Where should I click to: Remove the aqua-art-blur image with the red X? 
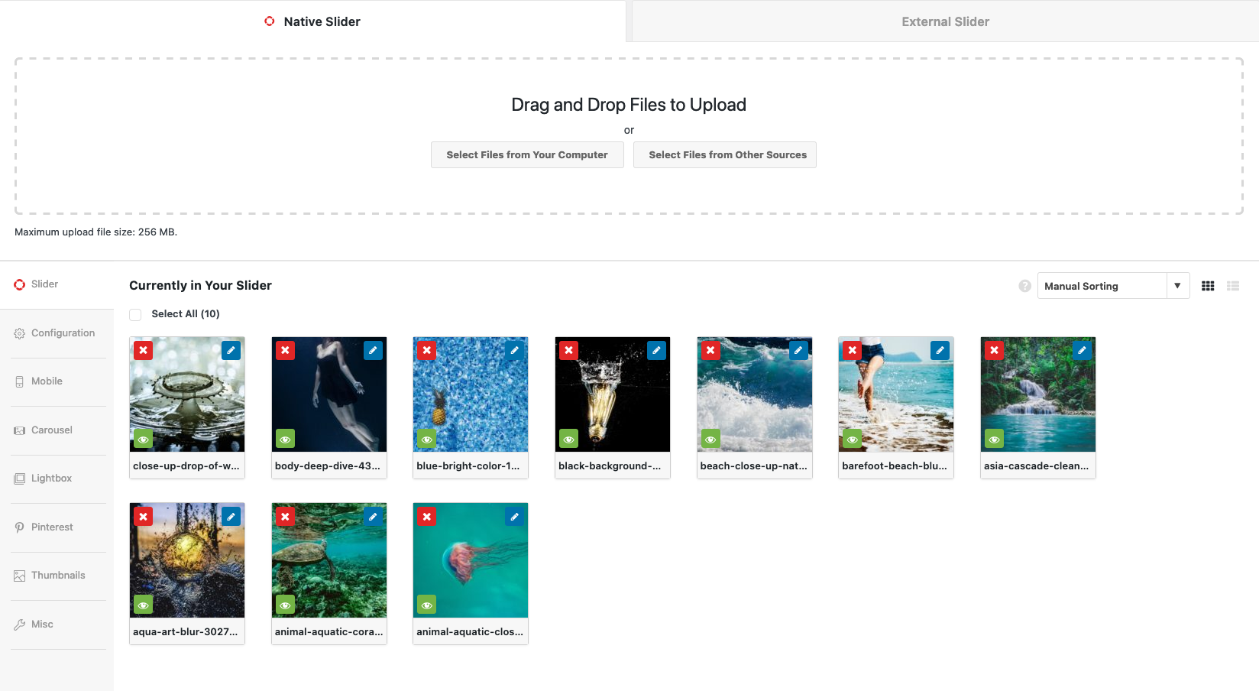coord(143,517)
